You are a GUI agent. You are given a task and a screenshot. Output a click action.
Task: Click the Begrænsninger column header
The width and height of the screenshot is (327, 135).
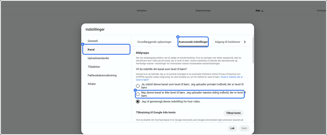coord(203,11)
